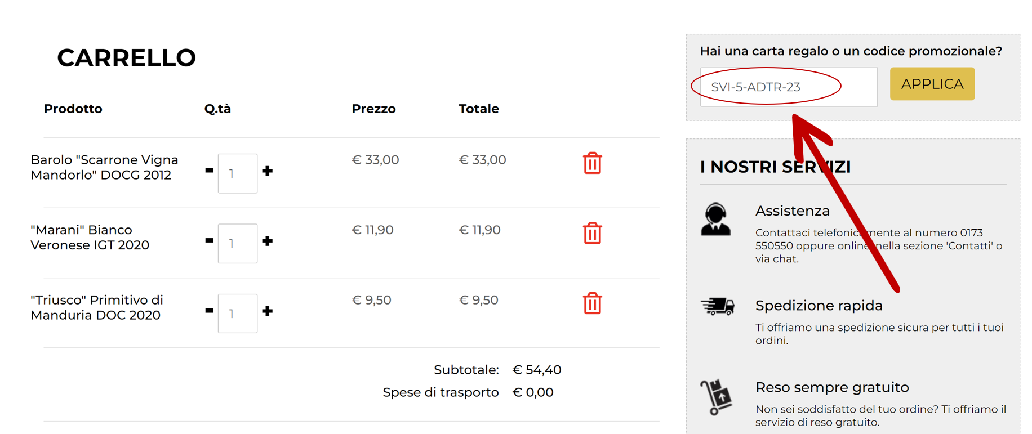Delete the Barolo Scarrone wine from cart

(x=592, y=163)
